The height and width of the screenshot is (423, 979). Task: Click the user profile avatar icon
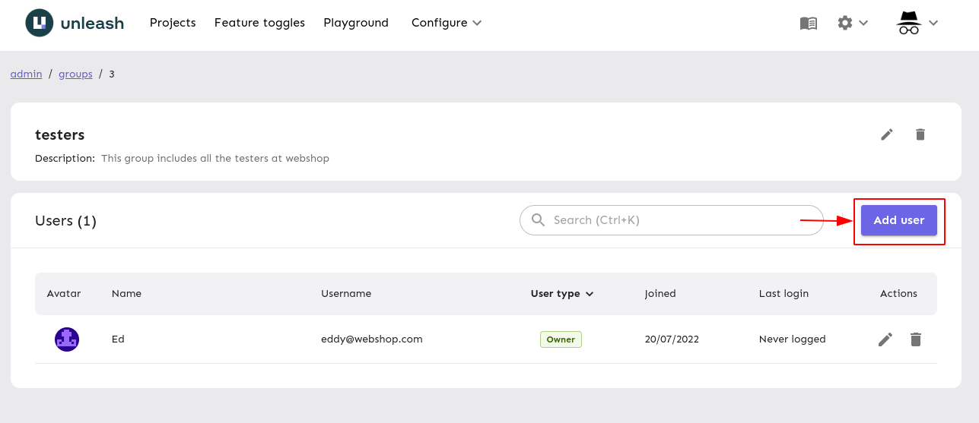[908, 23]
